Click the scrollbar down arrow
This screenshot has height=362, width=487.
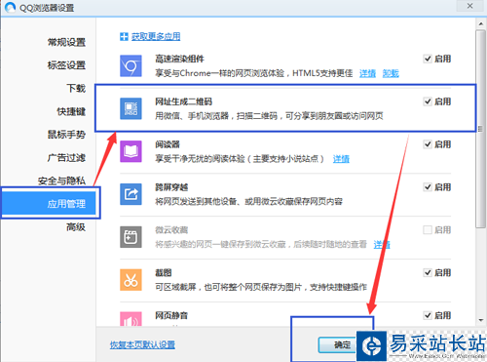[x=481, y=320]
